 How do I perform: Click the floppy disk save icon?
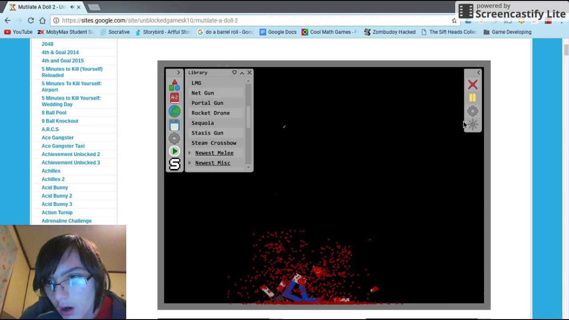(174, 125)
